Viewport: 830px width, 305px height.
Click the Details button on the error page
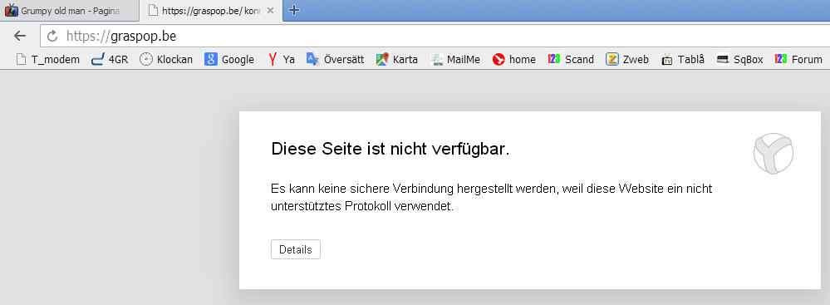pos(296,249)
